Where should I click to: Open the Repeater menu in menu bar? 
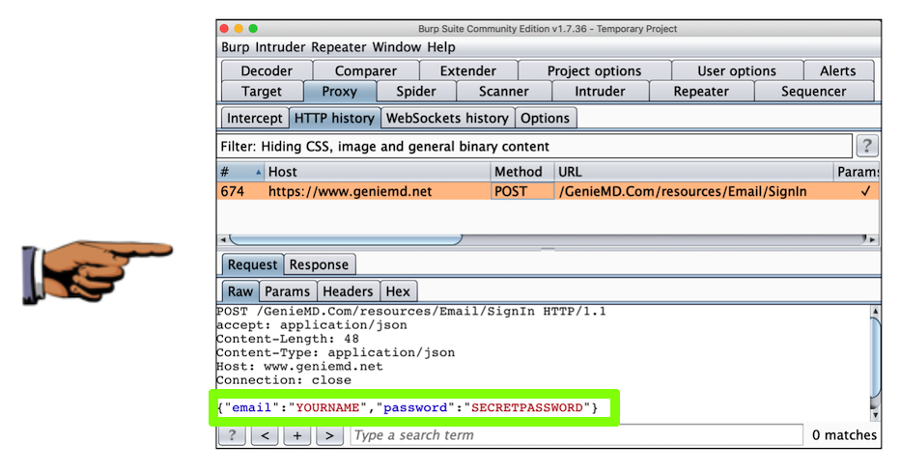point(339,47)
